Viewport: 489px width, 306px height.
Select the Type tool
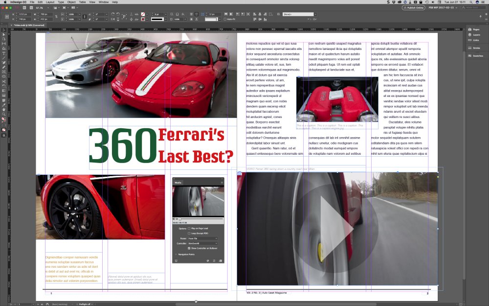click(4, 53)
